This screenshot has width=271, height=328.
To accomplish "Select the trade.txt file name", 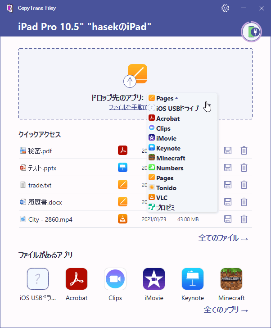I will (40, 185).
